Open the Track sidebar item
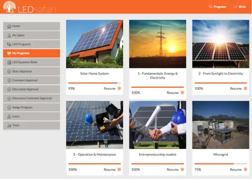This screenshot has width=252, height=179. pyautogui.click(x=31, y=125)
